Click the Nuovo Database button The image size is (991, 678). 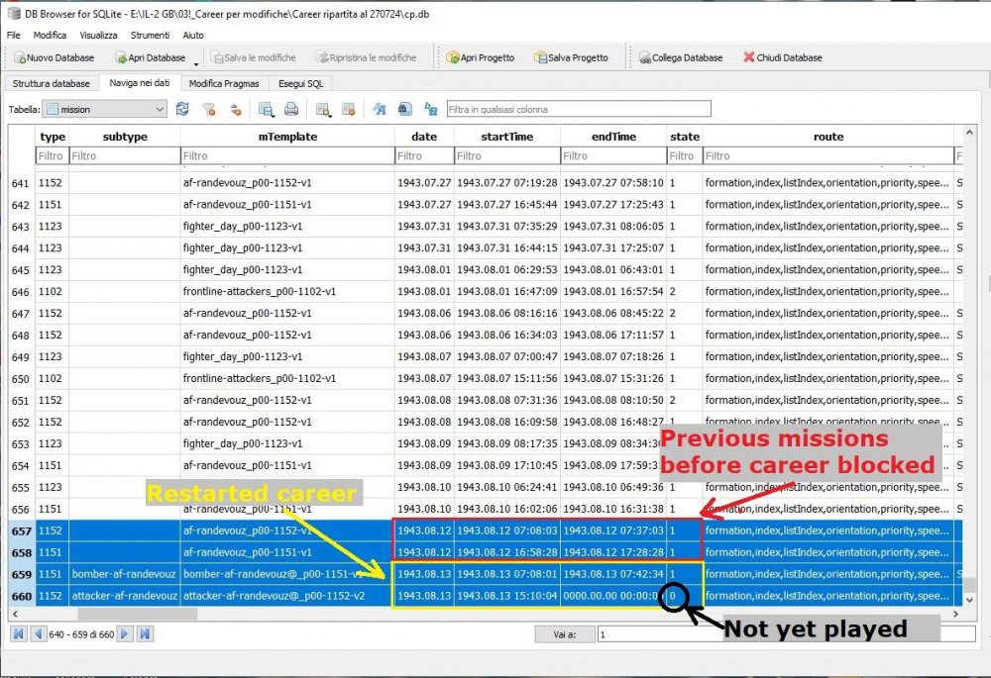(54, 57)
